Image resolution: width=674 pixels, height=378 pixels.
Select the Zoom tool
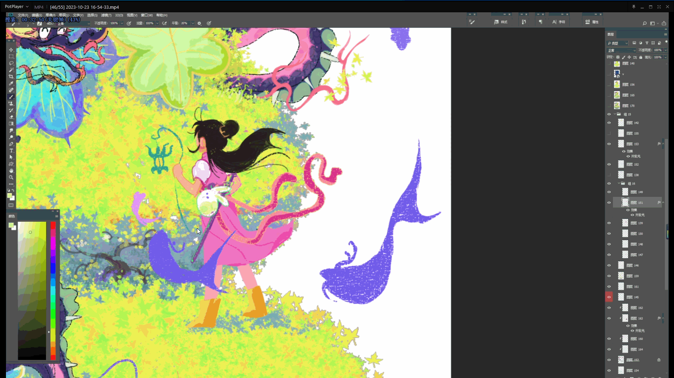click(11, 177)
